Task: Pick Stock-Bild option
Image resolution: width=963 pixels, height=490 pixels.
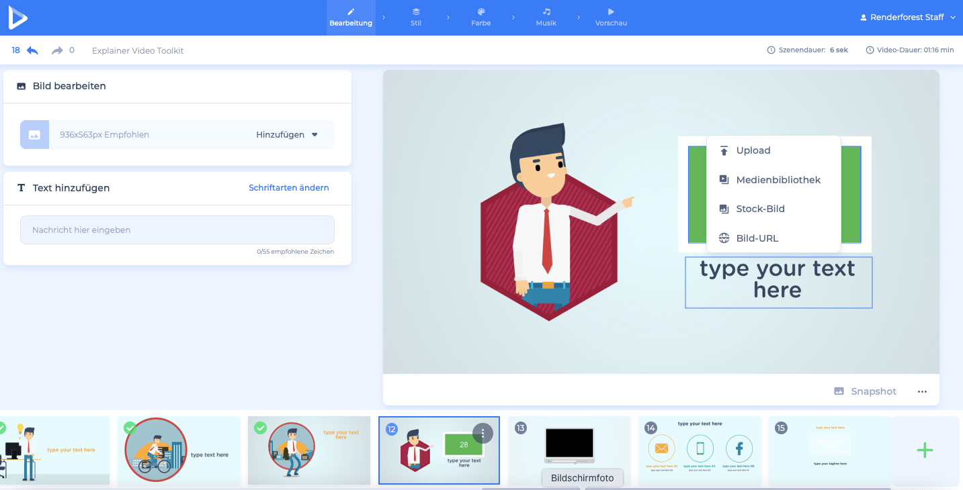Action: pyautogui.click(x=760, y=209)
